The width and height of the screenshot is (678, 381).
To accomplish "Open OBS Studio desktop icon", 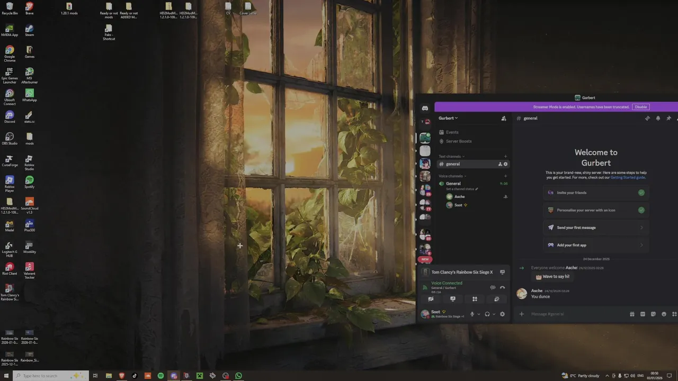I will tap(10, 139).
